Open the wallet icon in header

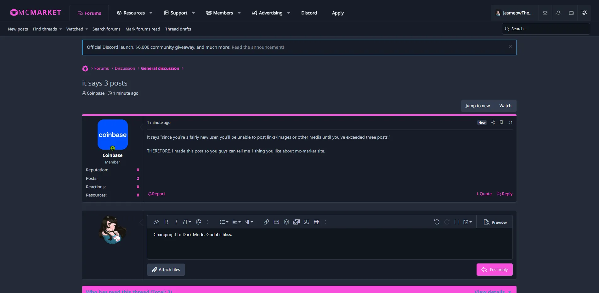coord(571,13)
